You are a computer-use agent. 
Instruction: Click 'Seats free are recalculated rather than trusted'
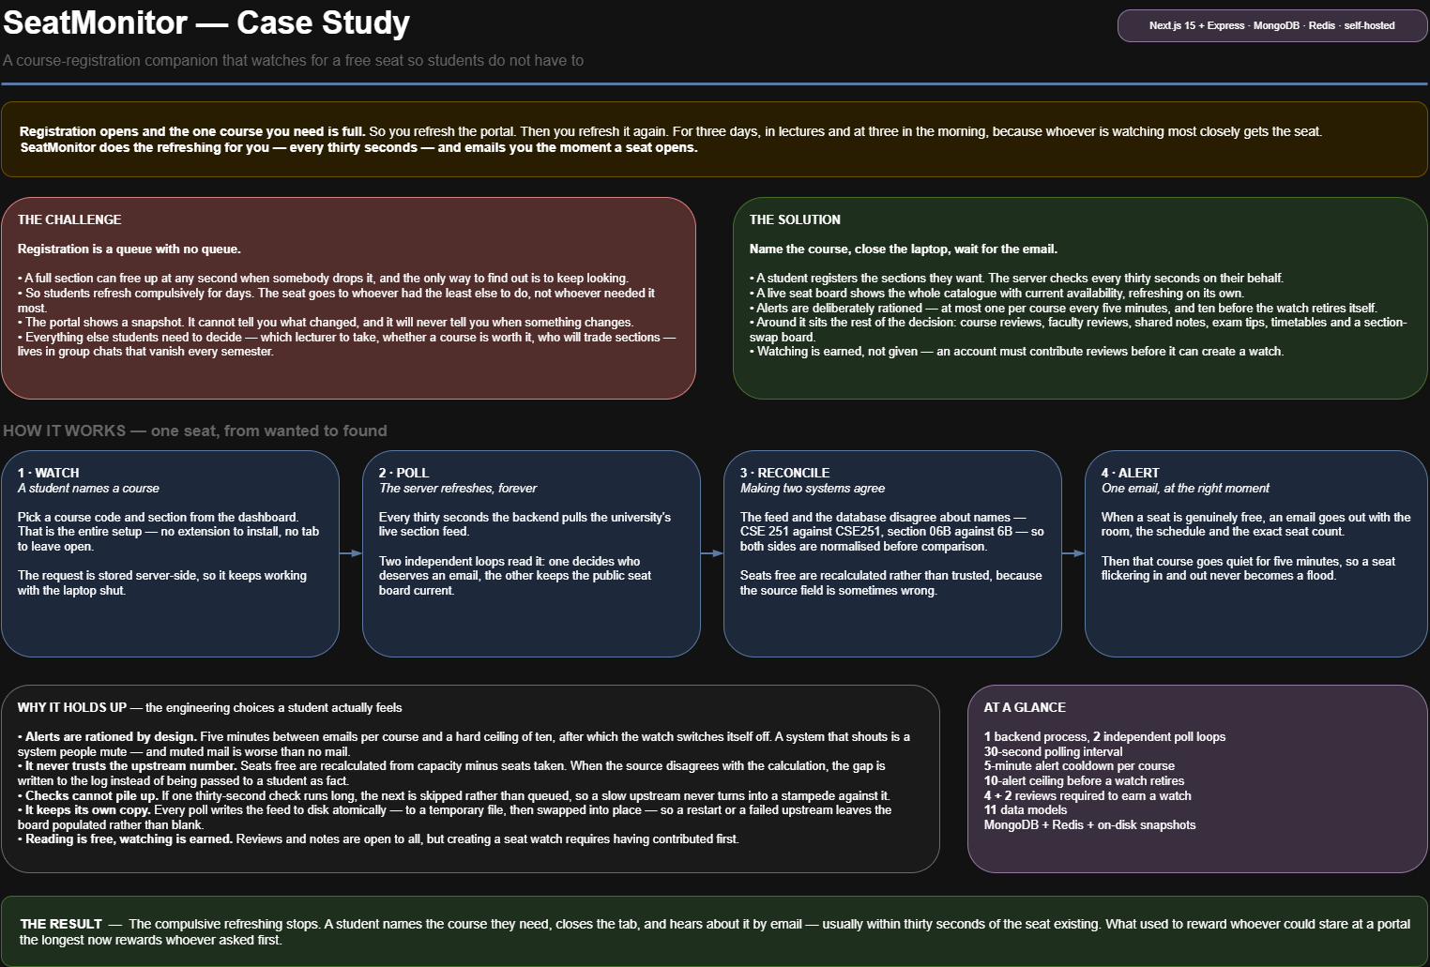click(891, 583)
